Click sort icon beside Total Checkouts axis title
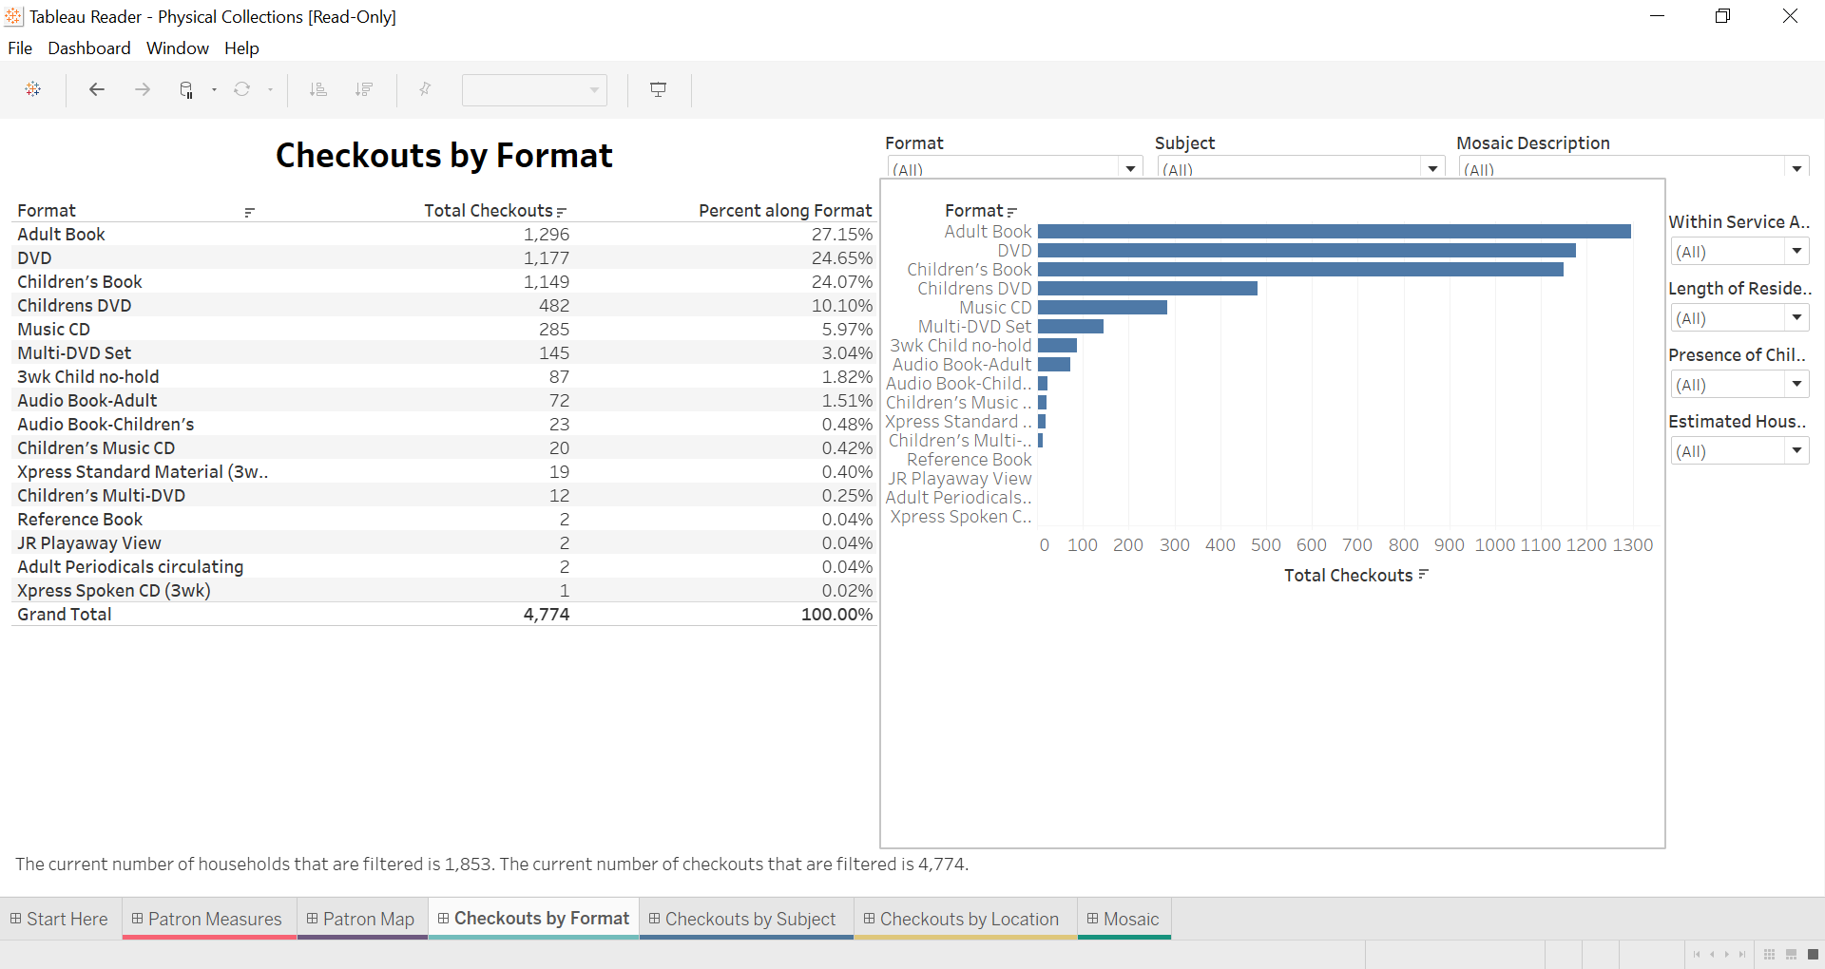 point(1423,574)
